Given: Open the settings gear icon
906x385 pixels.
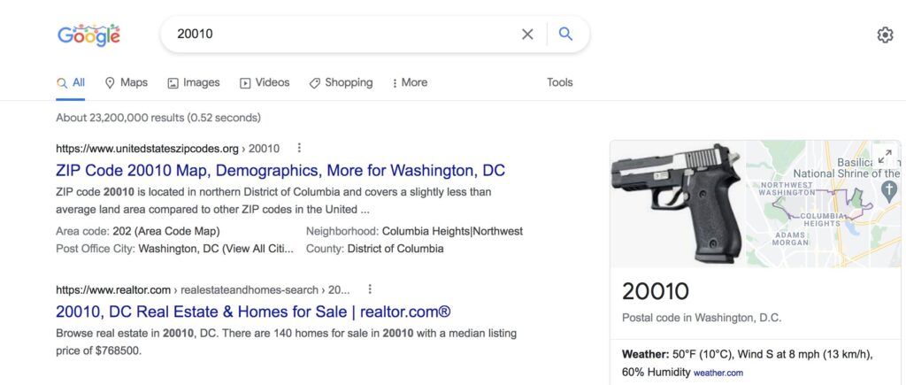Looking at the screenshot, I should (885, 35).
